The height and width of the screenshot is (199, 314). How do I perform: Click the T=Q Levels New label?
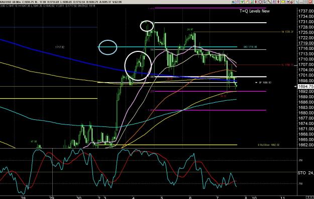[x=255, y=11]
